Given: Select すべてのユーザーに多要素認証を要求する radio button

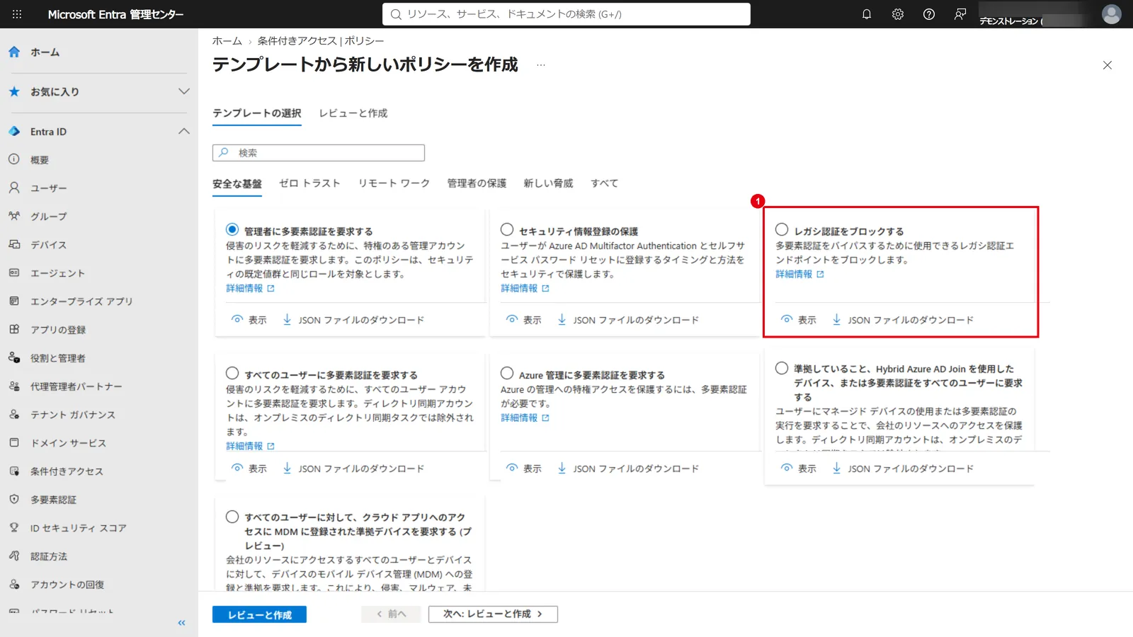Looking at the screenshot, I should pos(232,373).
